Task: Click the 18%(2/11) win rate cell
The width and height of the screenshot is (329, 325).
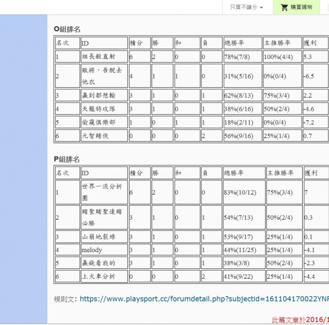Action: (243, 122)
